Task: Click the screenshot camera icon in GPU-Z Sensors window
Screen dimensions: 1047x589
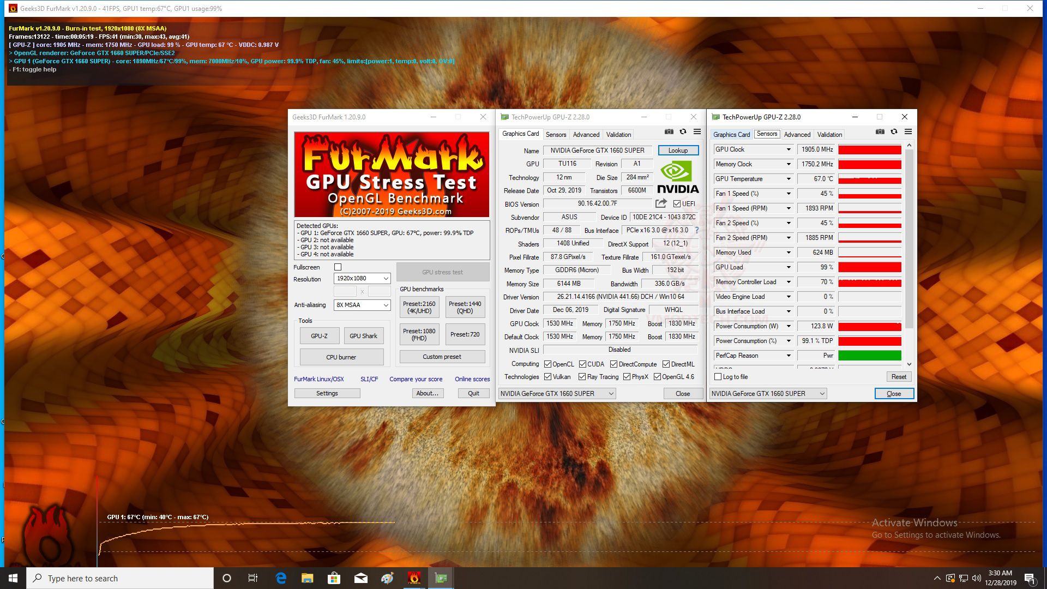Action: (x=880, y=131)
